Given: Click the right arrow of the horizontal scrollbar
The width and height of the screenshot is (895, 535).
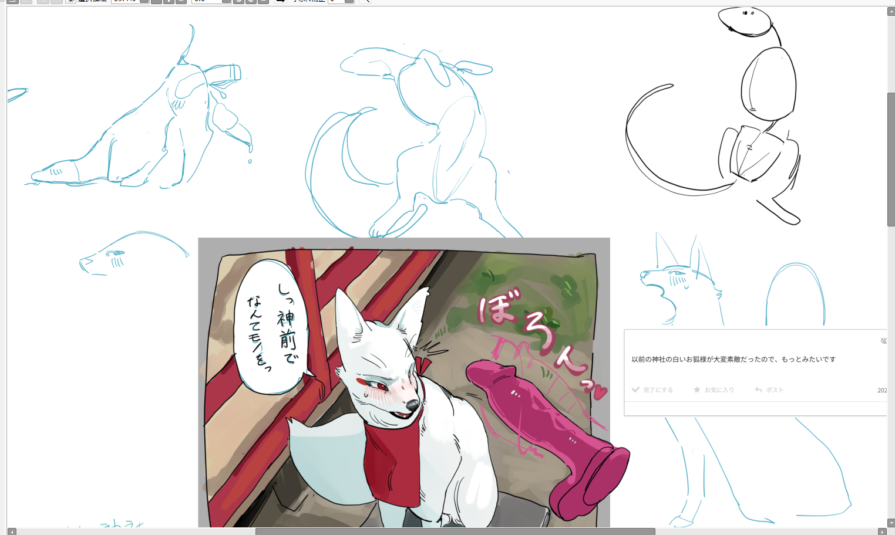Looking at the screenshot, I should 881,531.
